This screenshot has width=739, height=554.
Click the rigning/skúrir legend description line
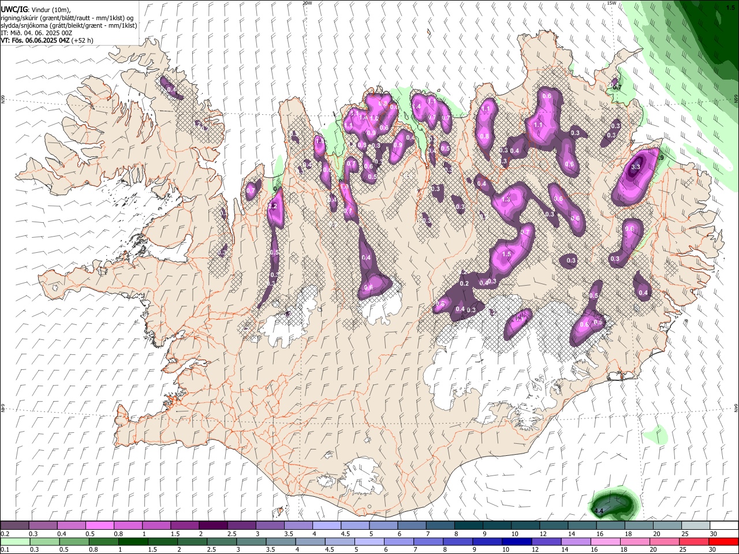(x=68, y=18)
